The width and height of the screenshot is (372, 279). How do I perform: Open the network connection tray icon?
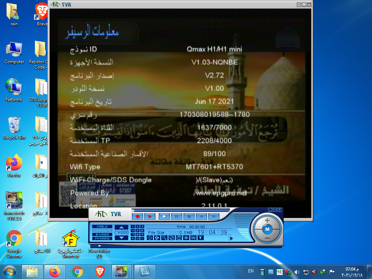[306, 272]
